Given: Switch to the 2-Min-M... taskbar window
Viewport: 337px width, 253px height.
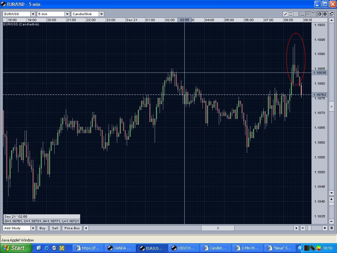Looking at the screenshot, I should tap(248, 248).
